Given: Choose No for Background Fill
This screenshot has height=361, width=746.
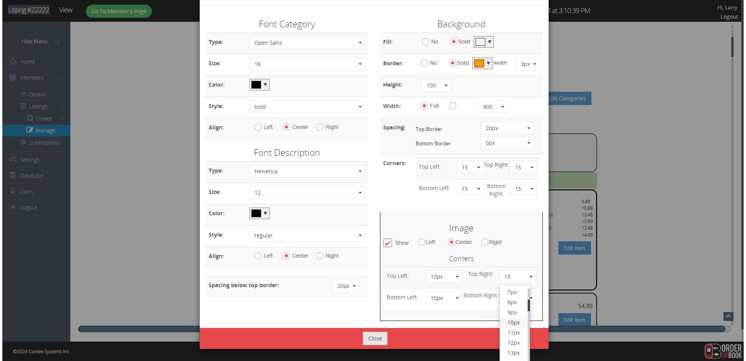Looking at the screenshot, I should [425, 42].
